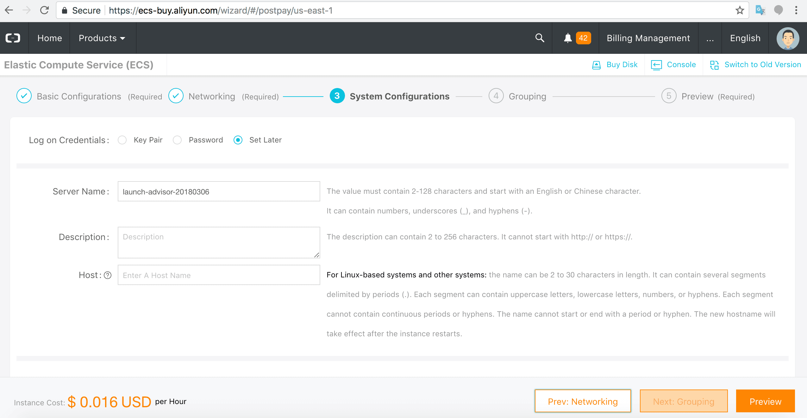Reload the page with the refresh icon

pyautogui.click(x=44, y=10)
